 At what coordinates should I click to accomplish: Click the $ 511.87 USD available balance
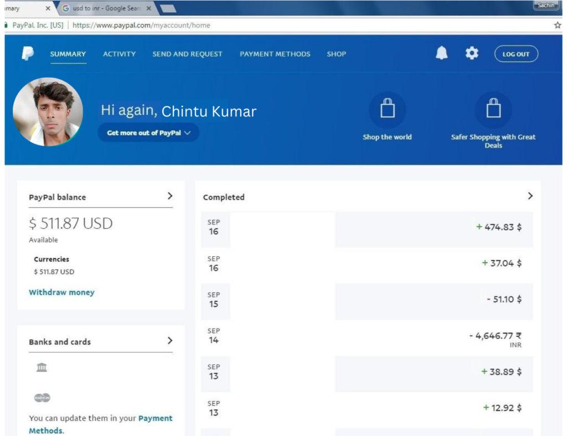(70, 223)
